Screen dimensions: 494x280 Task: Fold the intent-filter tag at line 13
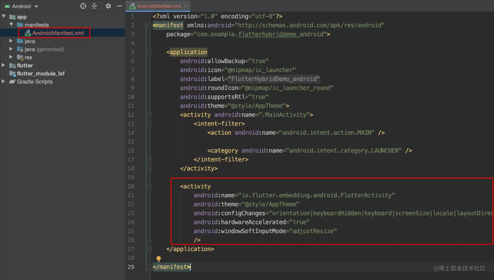click(150, 124)
